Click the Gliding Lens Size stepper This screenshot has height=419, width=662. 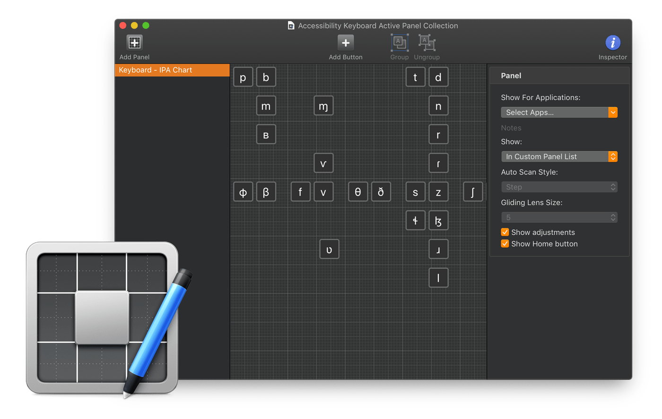coord(612,217)
